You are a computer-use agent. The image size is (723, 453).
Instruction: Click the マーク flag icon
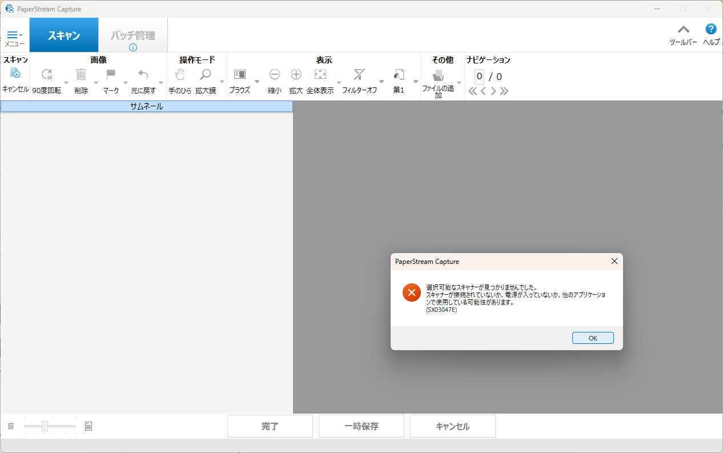point(111,75)
